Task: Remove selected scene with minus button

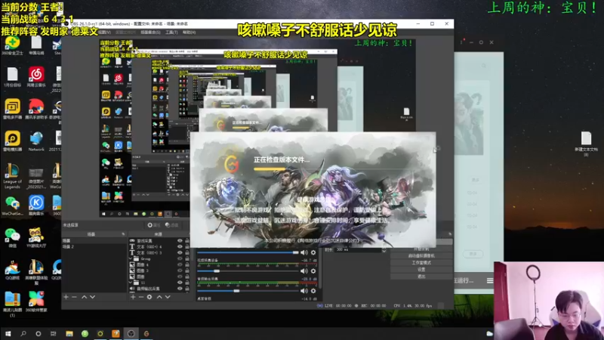Action: point(74,297)
